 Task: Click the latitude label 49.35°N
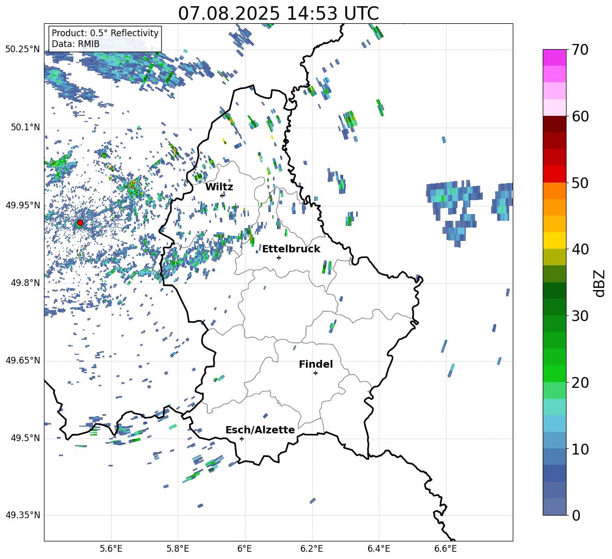(x=23, y=515)
